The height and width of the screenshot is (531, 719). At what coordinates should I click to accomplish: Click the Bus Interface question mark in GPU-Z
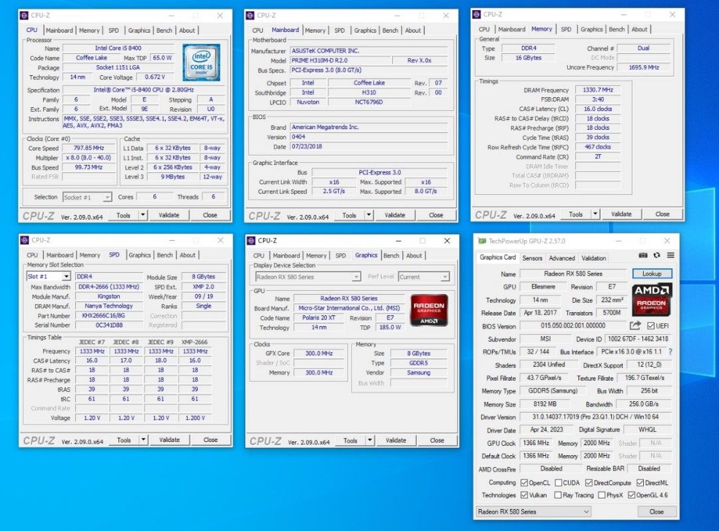670,352
